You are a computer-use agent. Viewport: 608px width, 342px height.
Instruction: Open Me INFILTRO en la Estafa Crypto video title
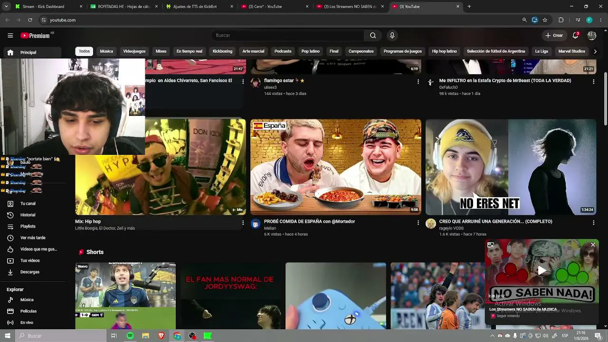coord(505,81)
